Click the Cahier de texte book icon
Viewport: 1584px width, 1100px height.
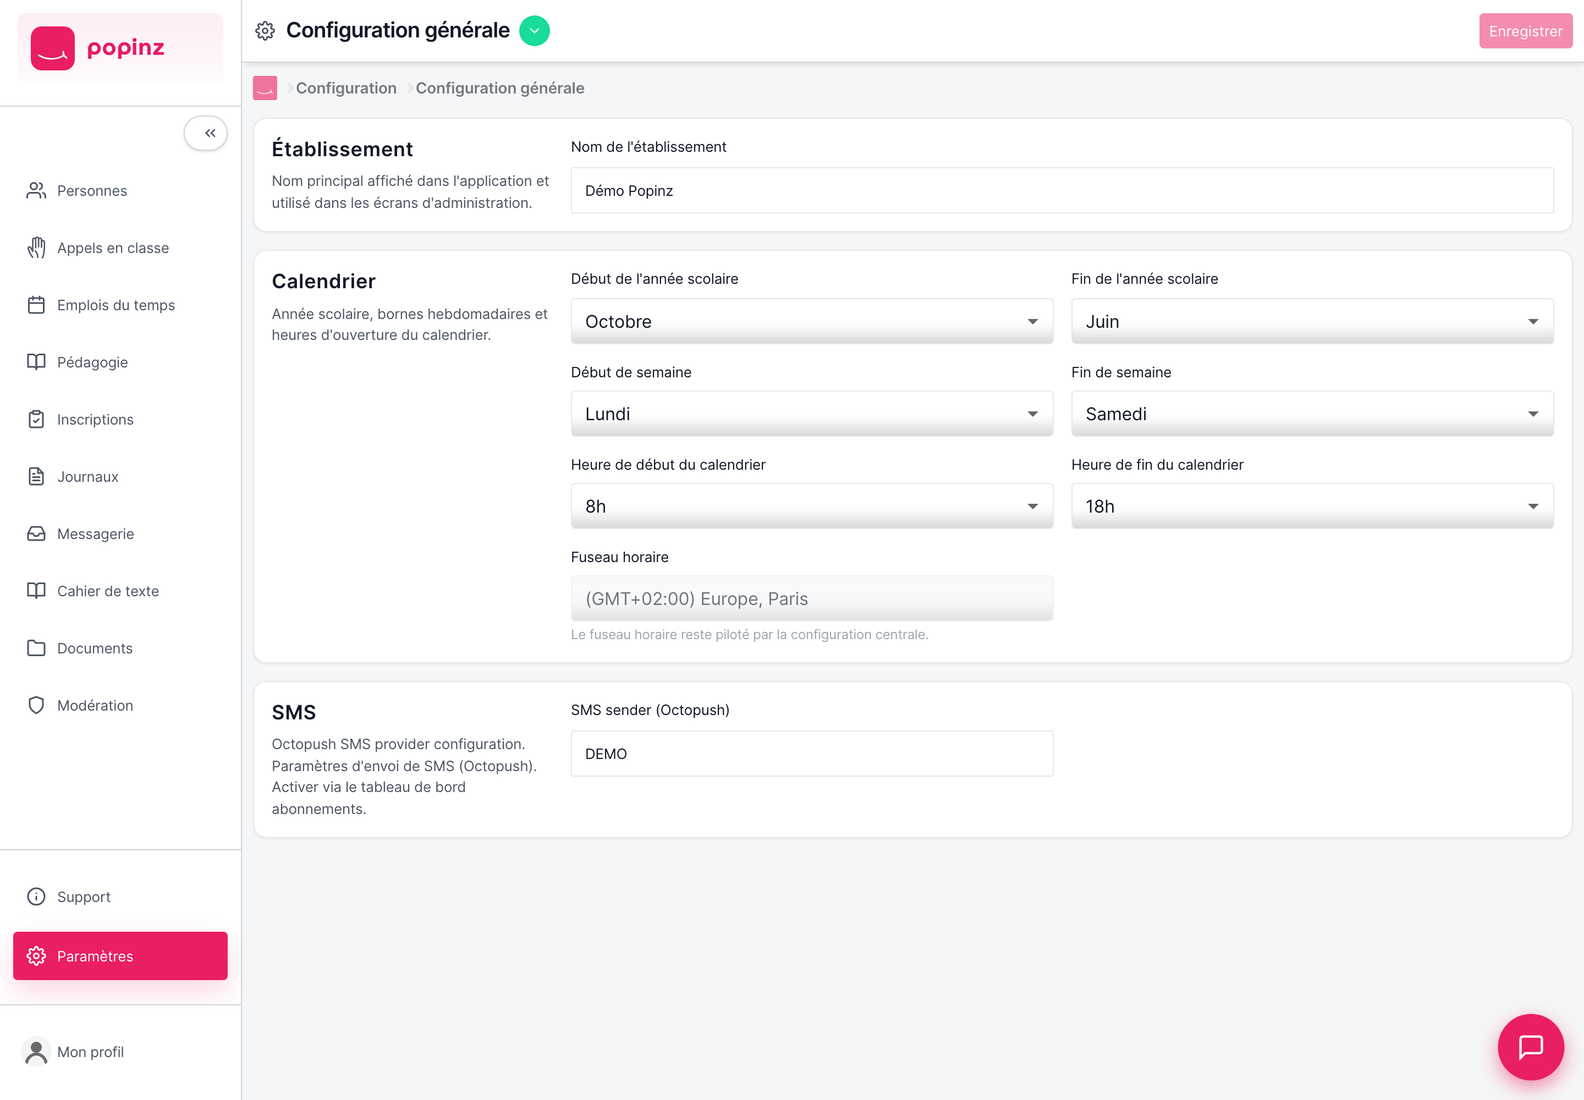[36, 591]
